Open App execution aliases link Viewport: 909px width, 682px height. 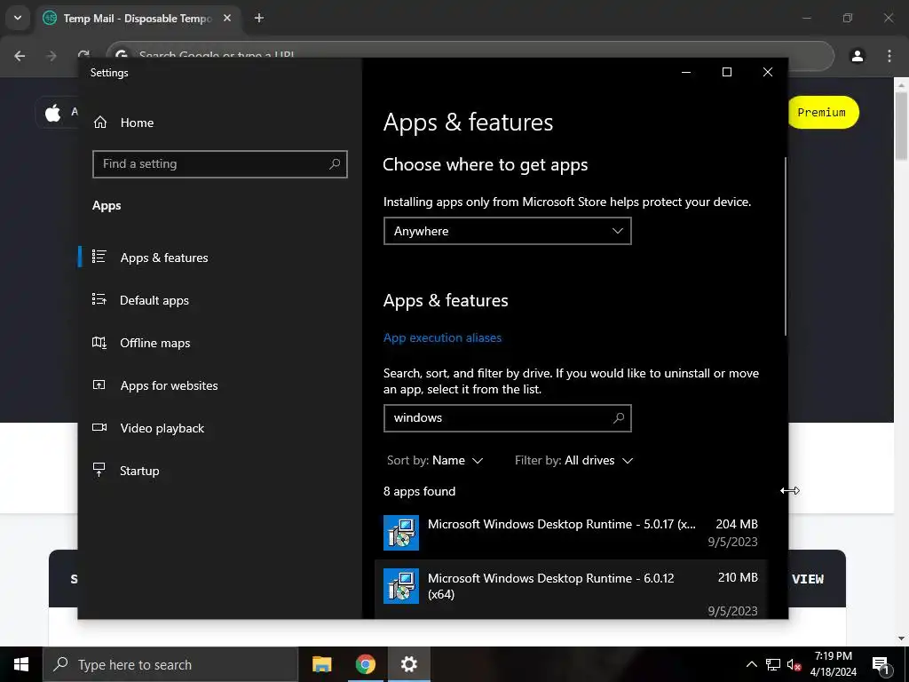(x=442, y=337)
